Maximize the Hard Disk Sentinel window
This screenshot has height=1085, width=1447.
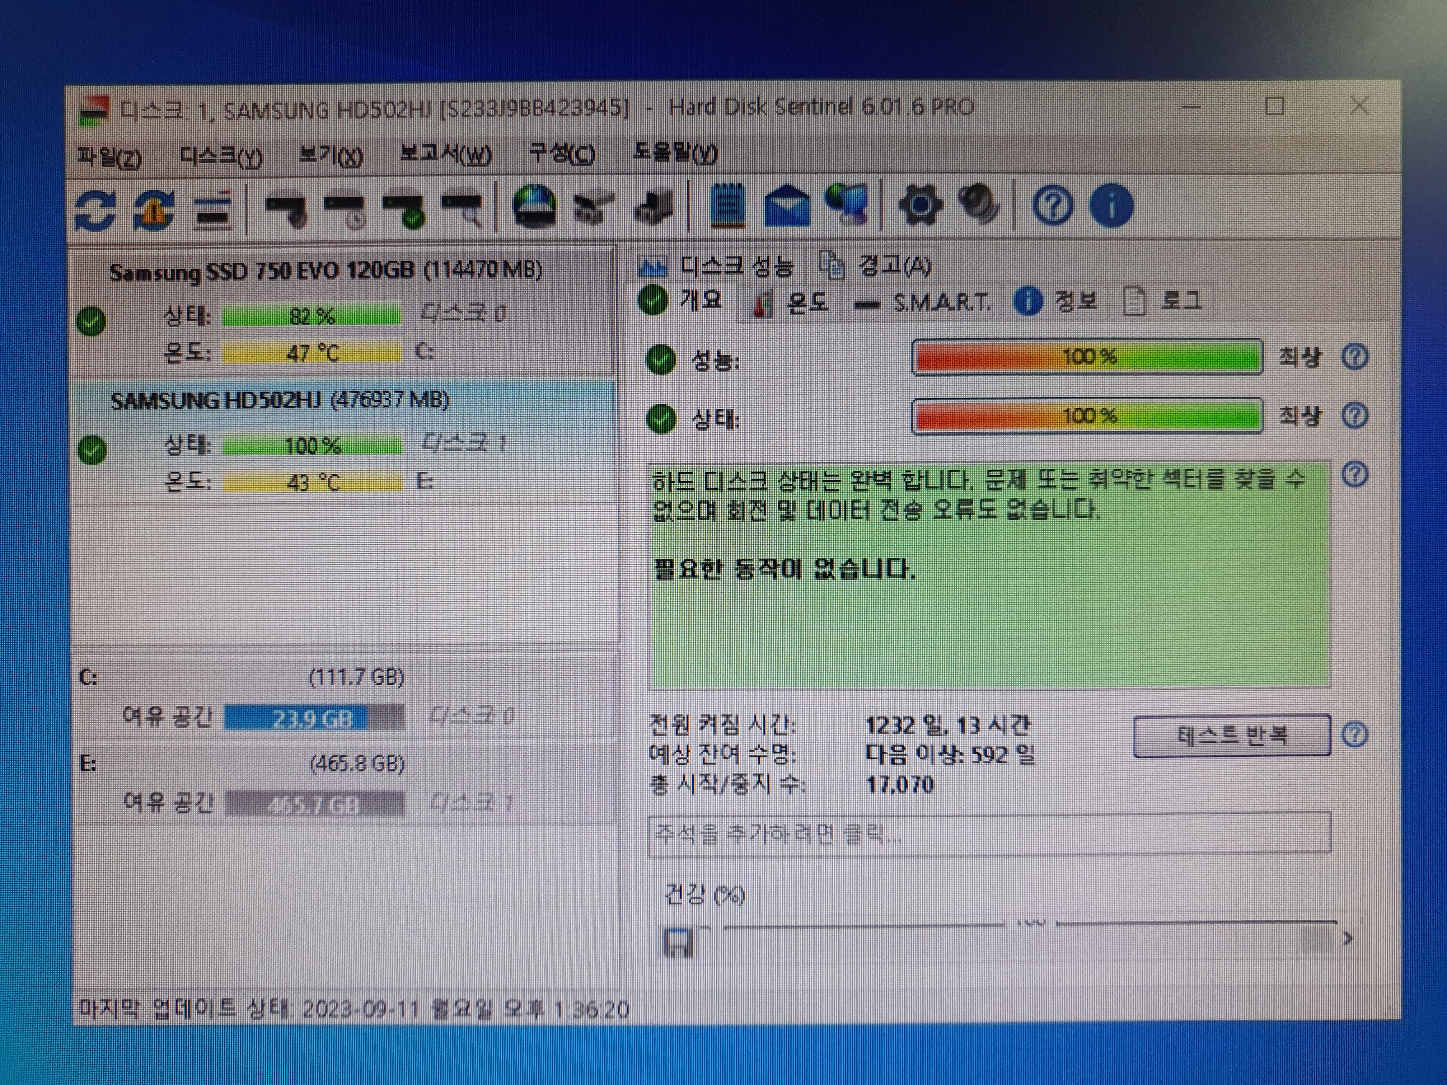[1274, 107]
